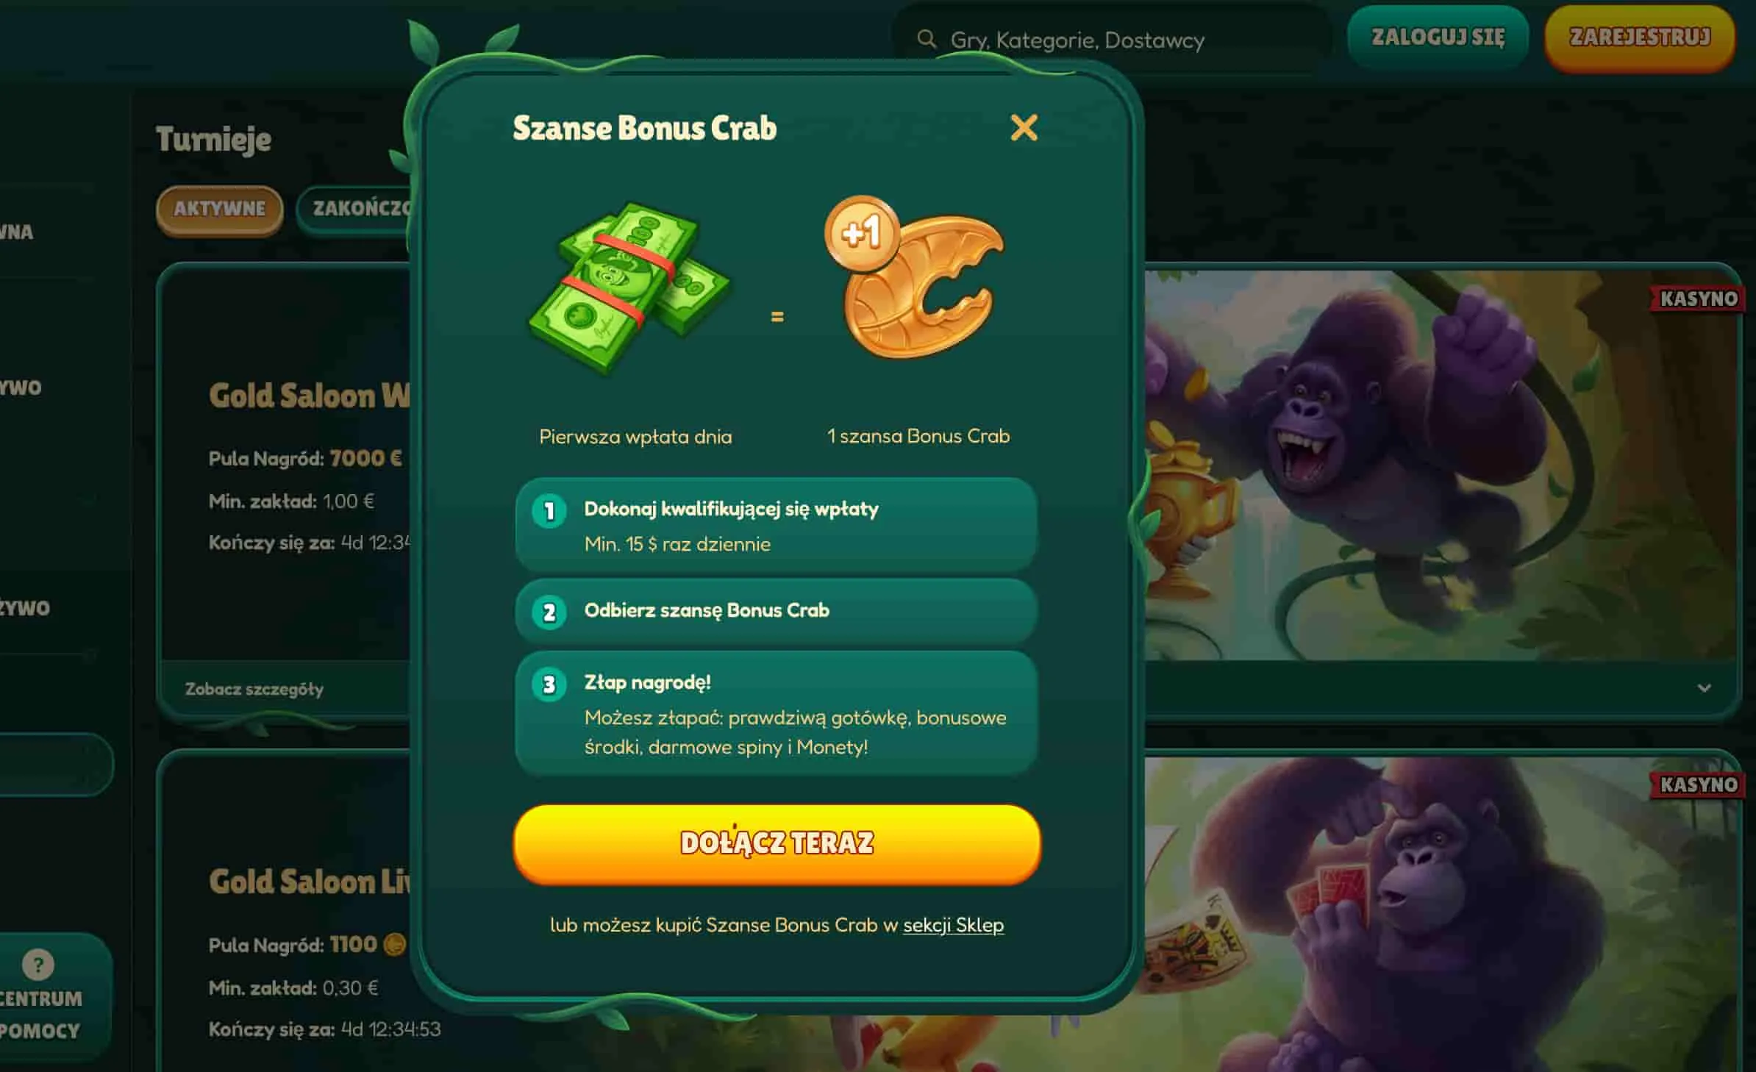Click the help question mark icon
The height and width of the screenshot is (1072, 1756).
coord(38,964)
